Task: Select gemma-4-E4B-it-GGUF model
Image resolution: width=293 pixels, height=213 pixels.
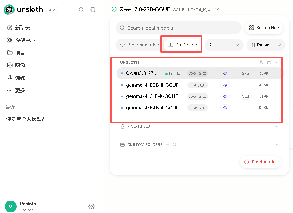Action: pos(152,108)
